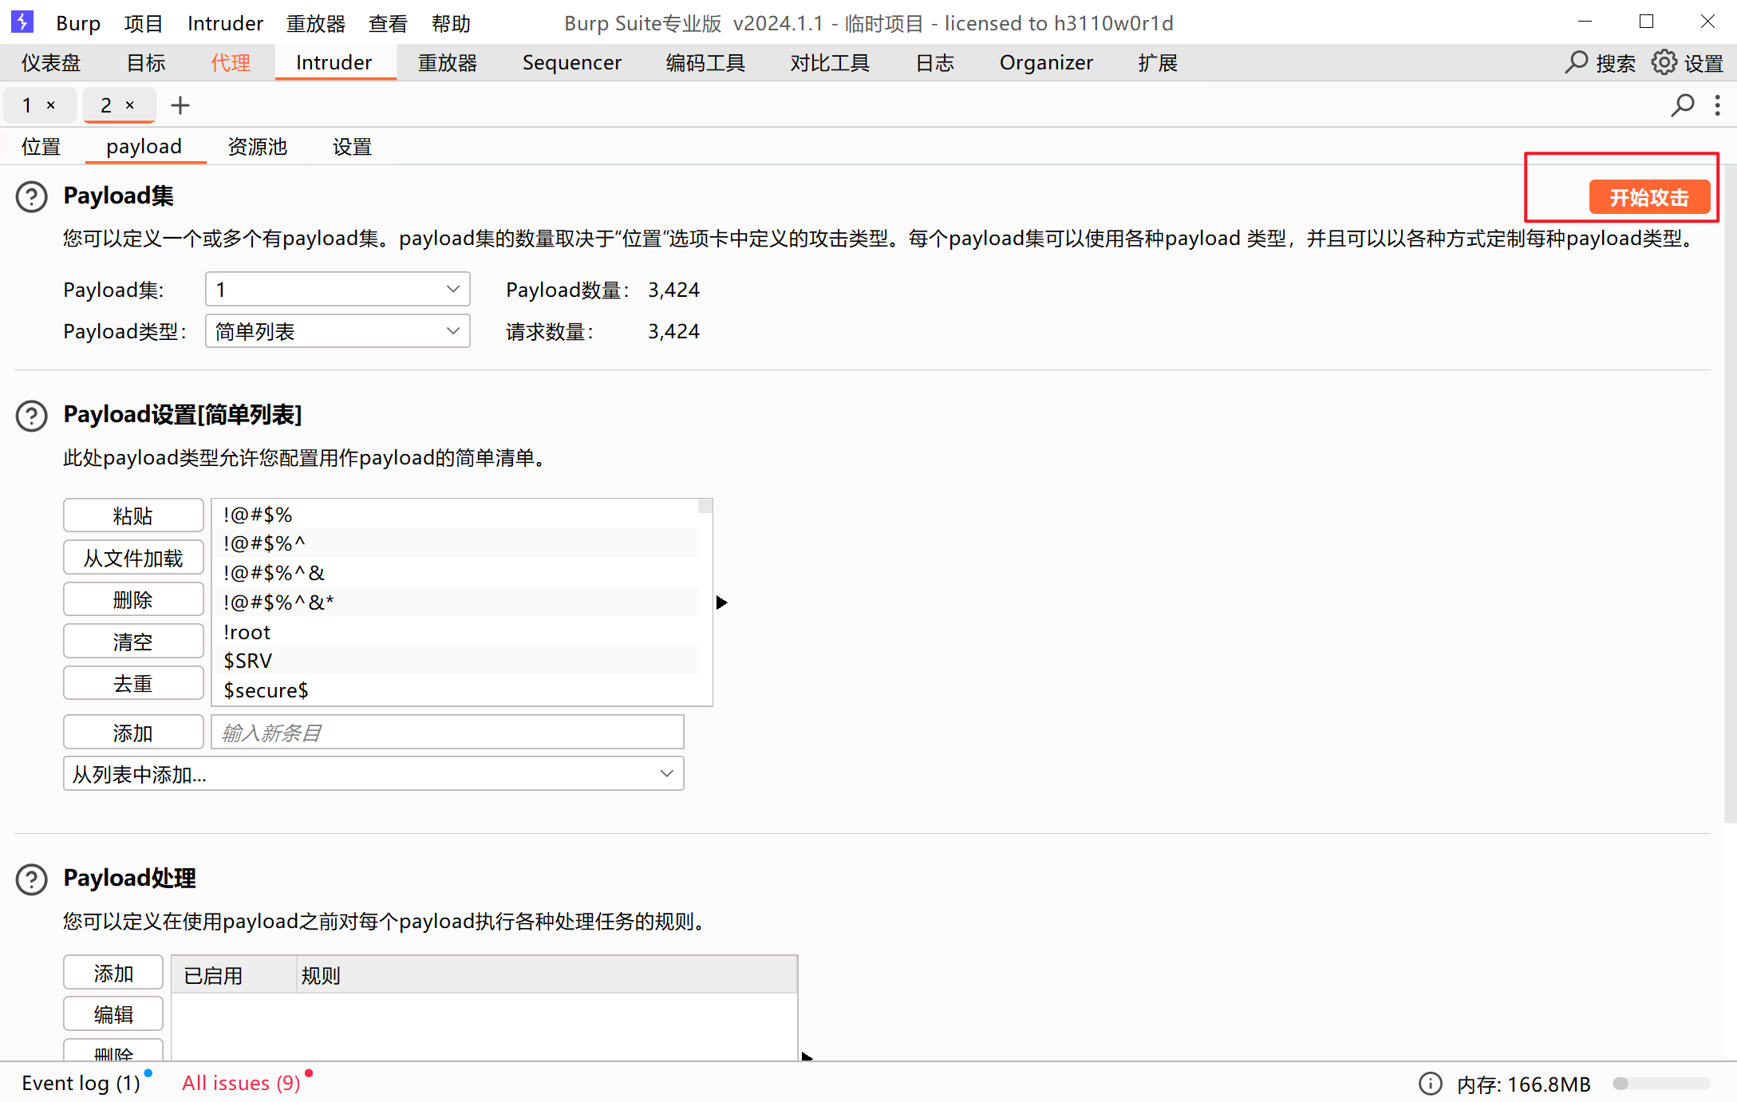Image resolution: width=1737 pixels, height=1102 pixels.
Task: Open the settings gear icon
Action: point(1664,62)
